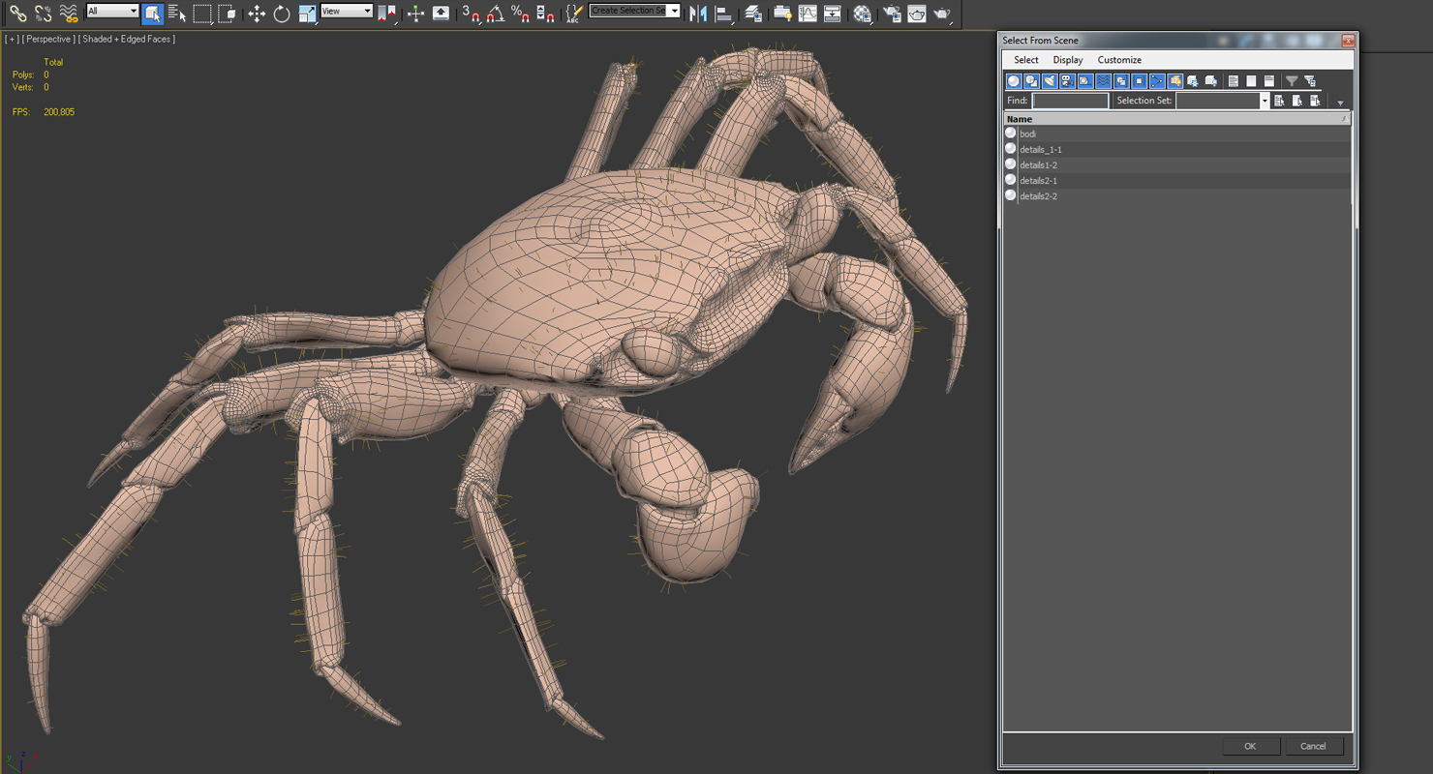This screenshot has width=1433, height=774.
Task: Toggle the Keyboard Shortcut Override icon
Action: pyautogui.click(x=441, y=14)
